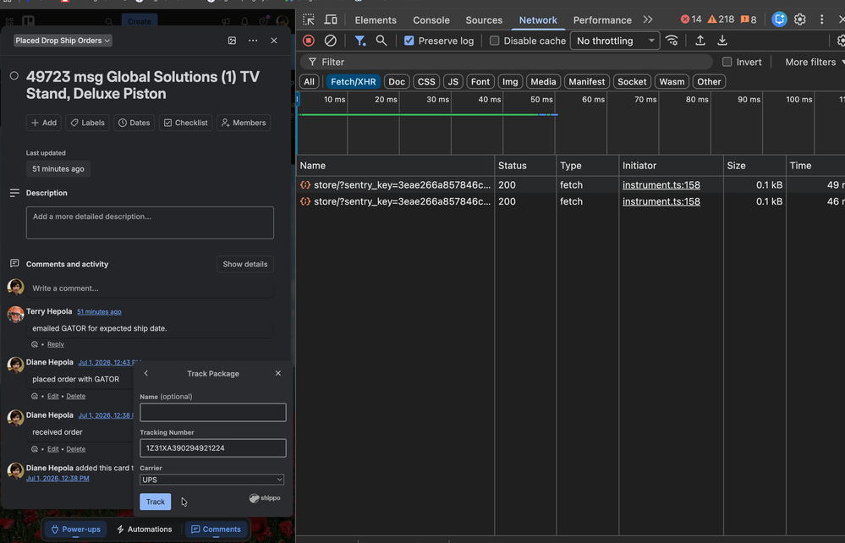Click the Tracking Number input field

coord(213,448)
